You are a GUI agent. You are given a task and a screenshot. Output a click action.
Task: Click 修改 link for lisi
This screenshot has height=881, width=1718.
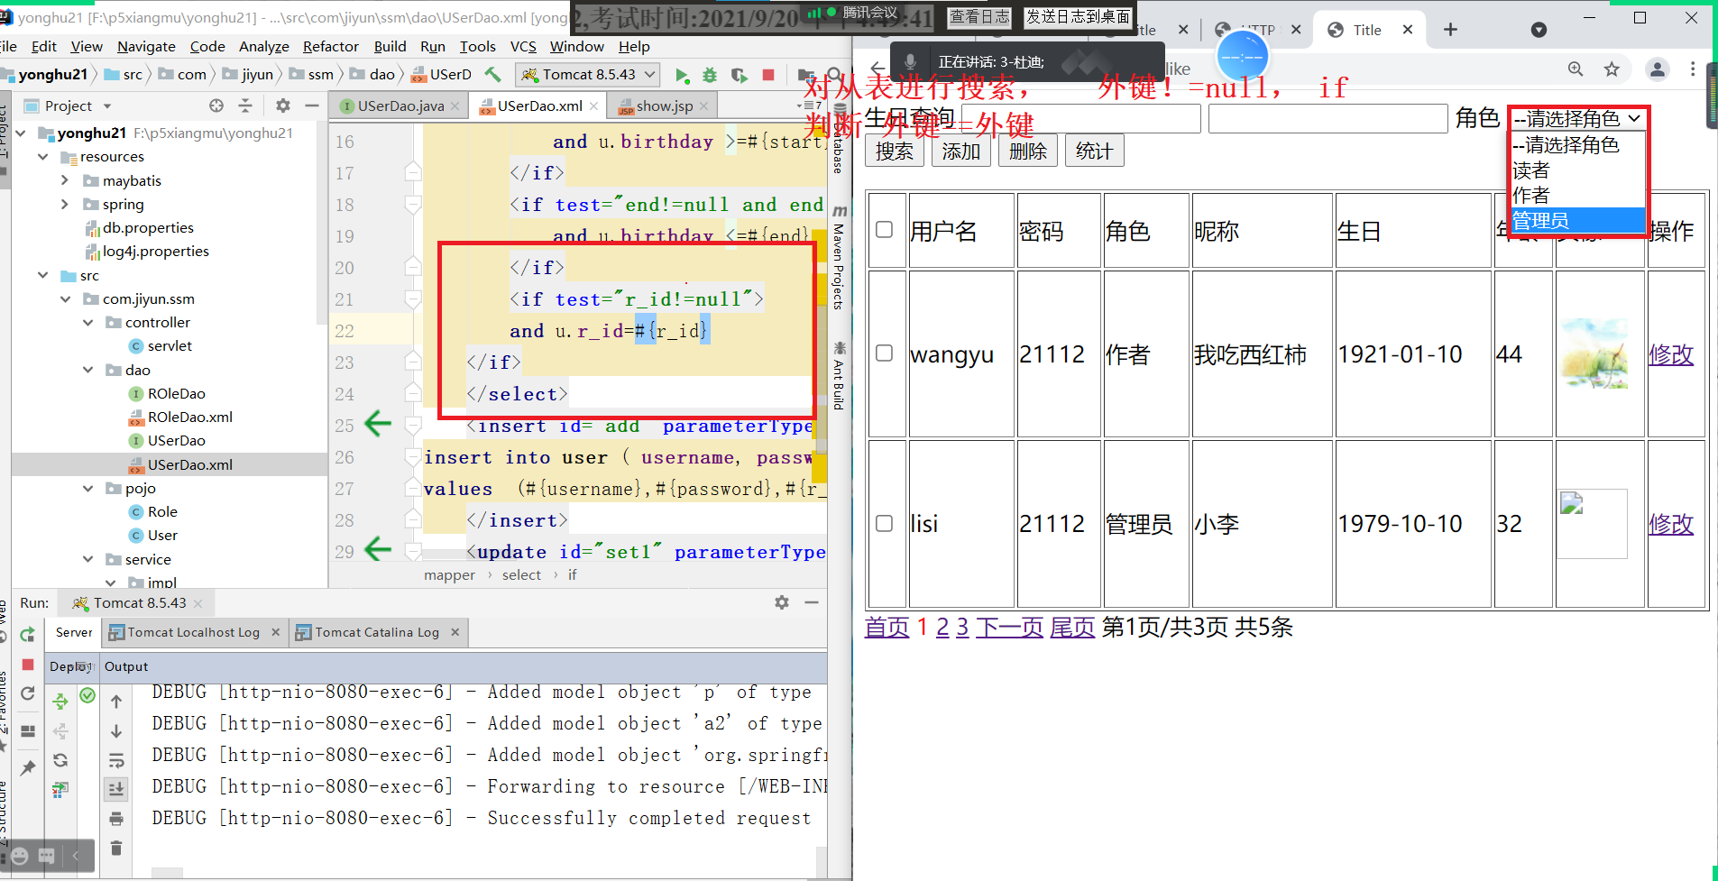(1670, 524)
